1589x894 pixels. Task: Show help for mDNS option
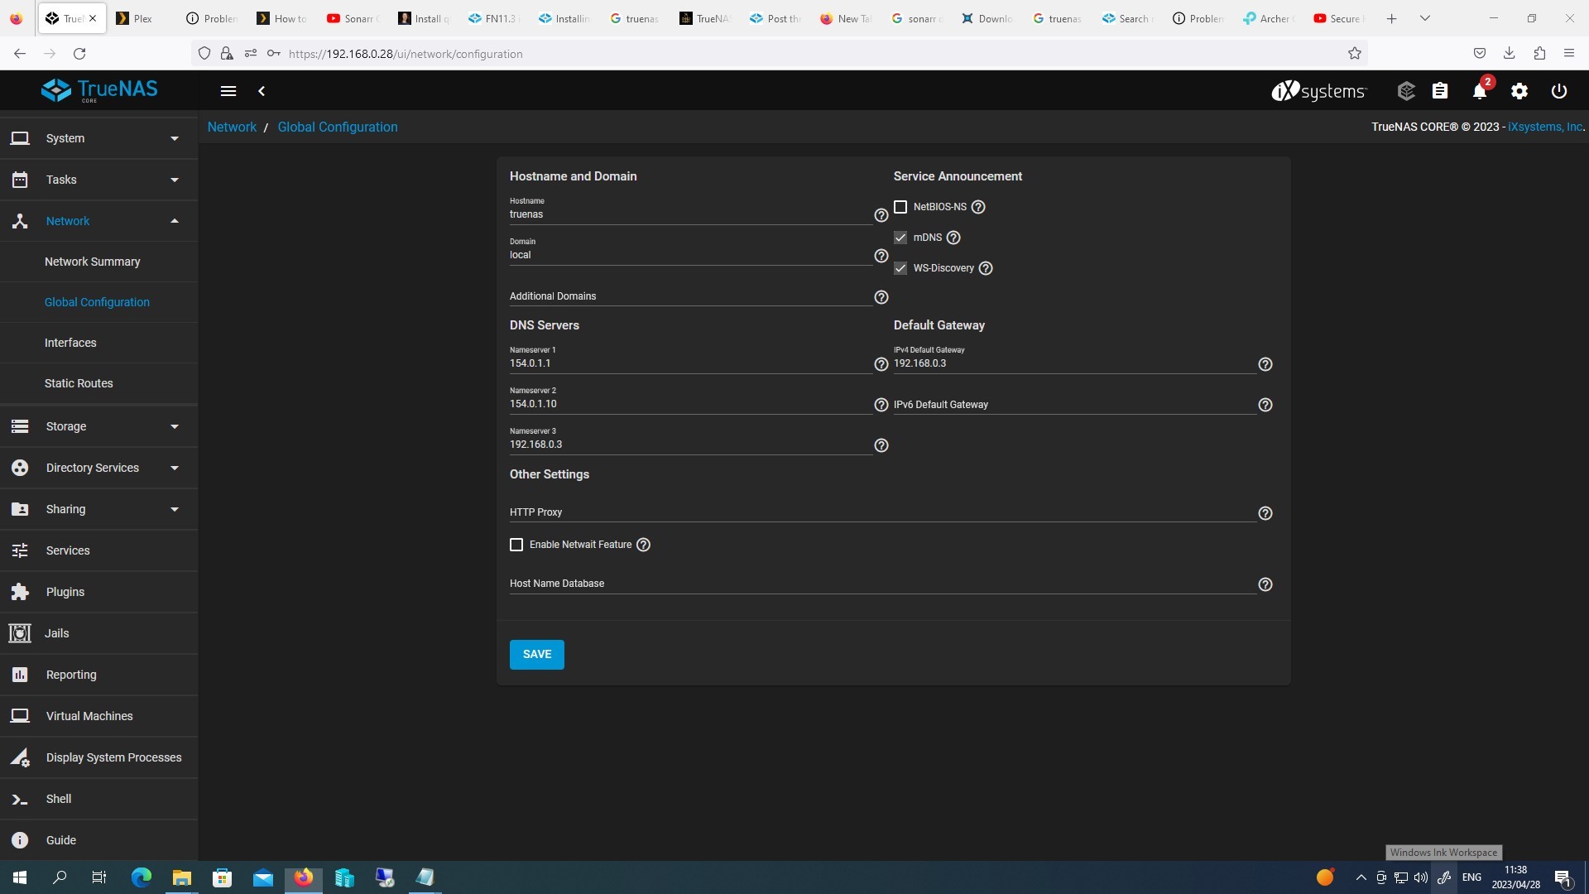point(953,238)
